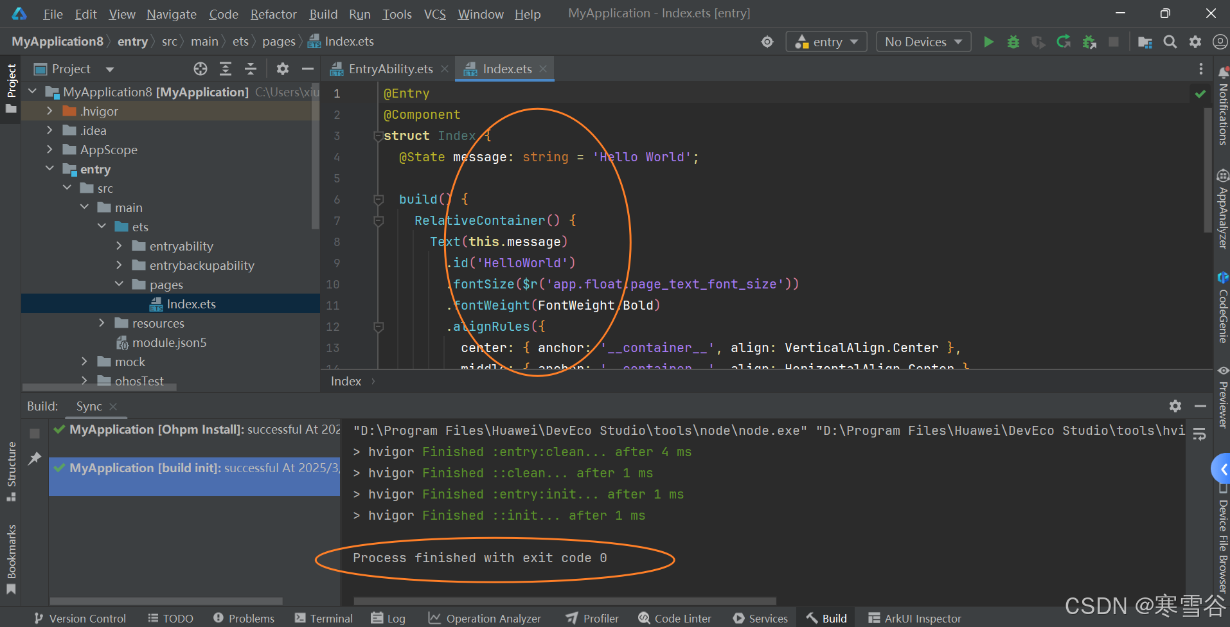Screen dimensions: 1230x627
Task: Expand the AppScope folder
Action: click(49, 150)
